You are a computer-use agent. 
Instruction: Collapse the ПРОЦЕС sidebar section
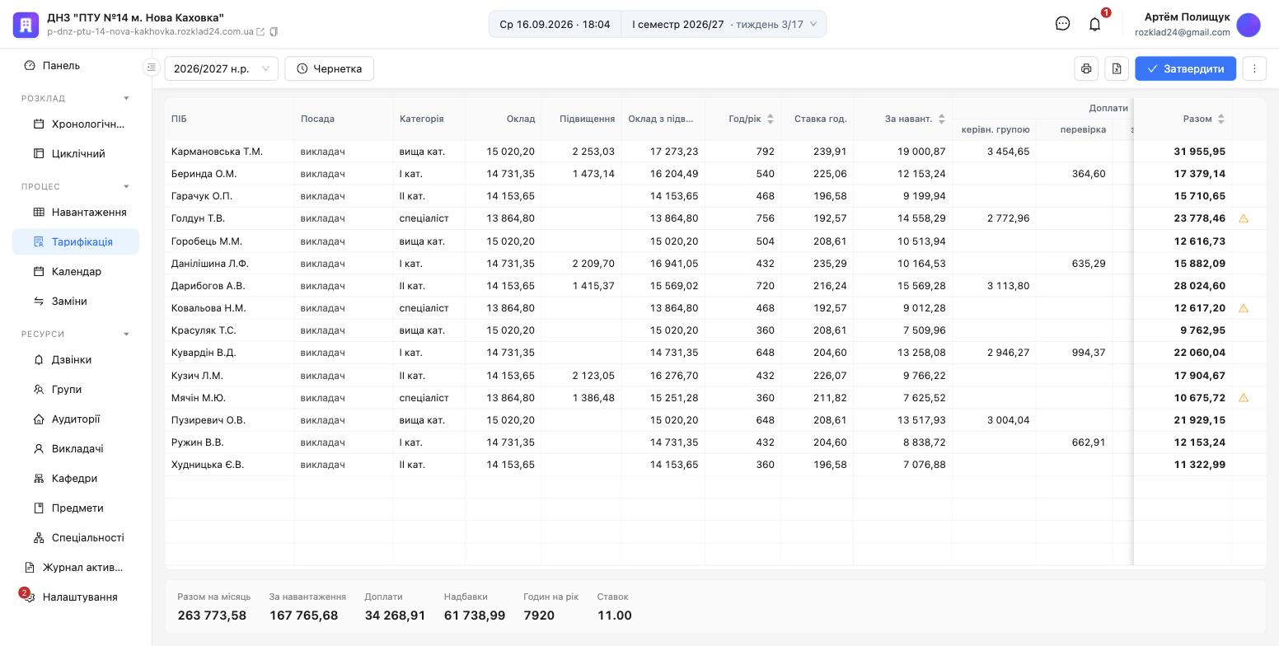[126, 186]
